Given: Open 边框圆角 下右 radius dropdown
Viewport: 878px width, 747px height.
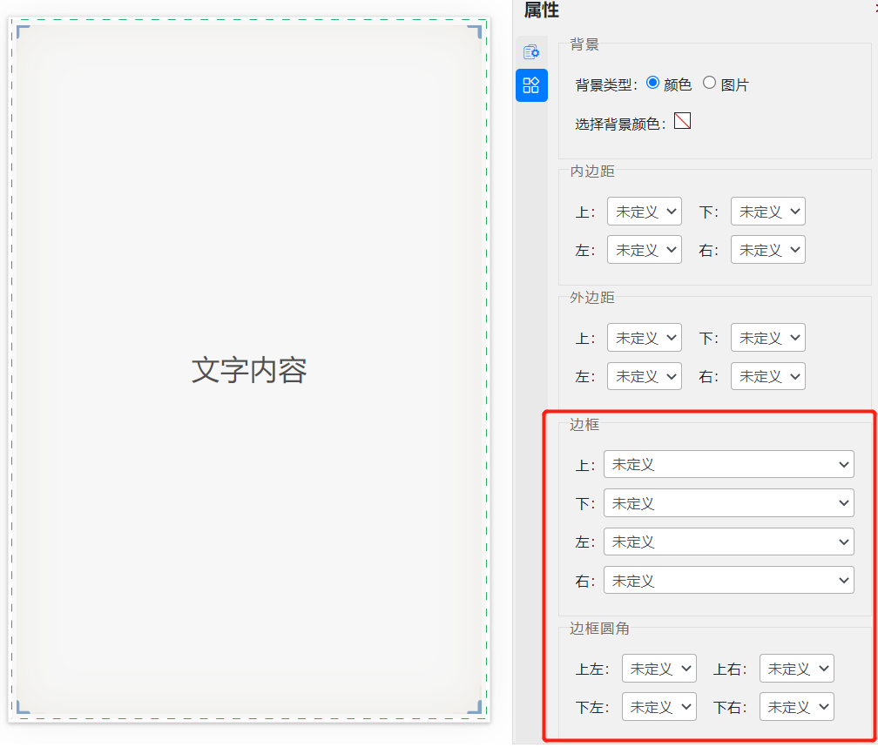Looking at the screenshot, I should [797, 707].
